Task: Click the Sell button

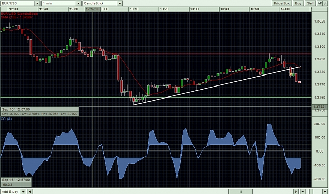Action: coord(310,3)
